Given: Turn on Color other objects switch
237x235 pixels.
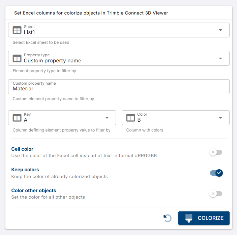Looking at the screenshot, I should [216, 194].
